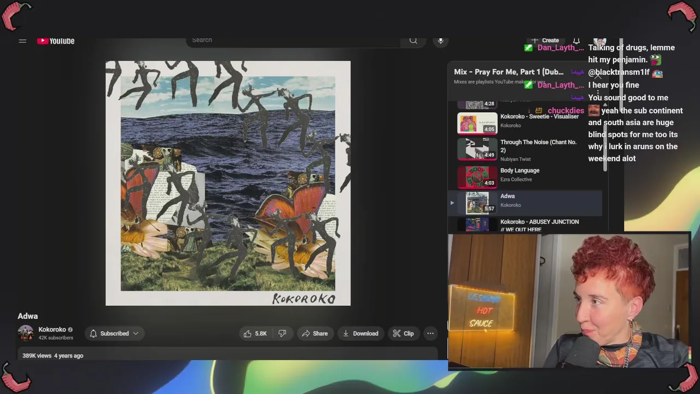
Task: Open Kokoroko channel avatar
Action: [26, 333]
